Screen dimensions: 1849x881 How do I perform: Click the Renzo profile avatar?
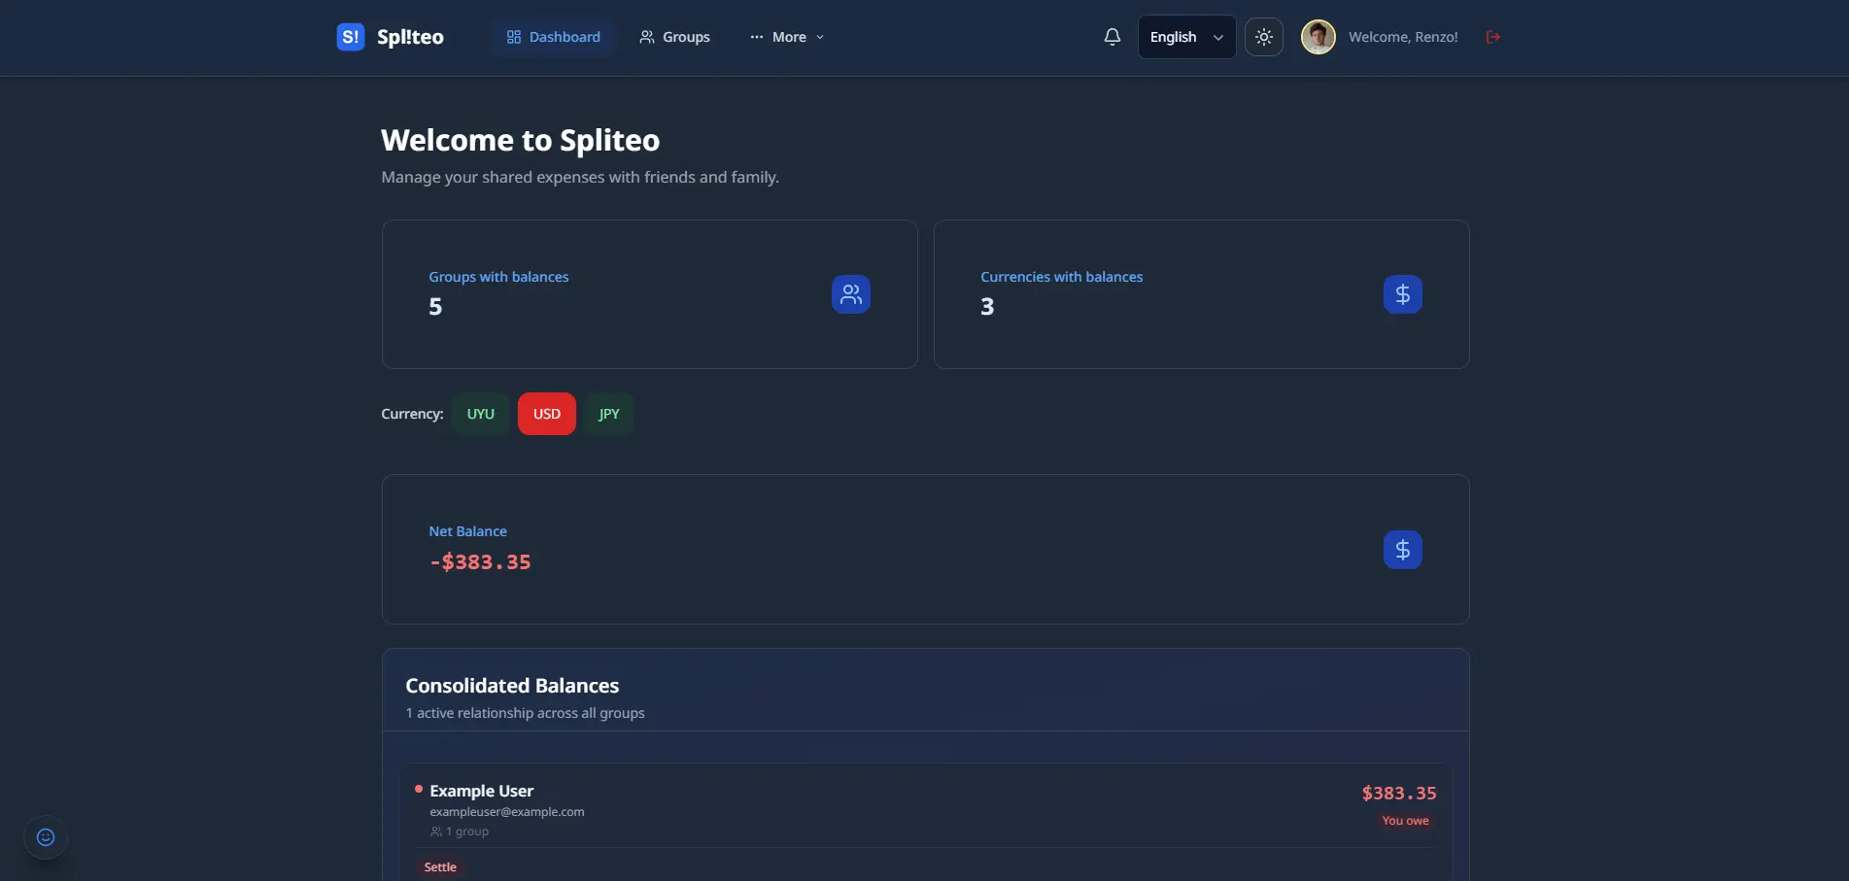(x=1318, y=37)
